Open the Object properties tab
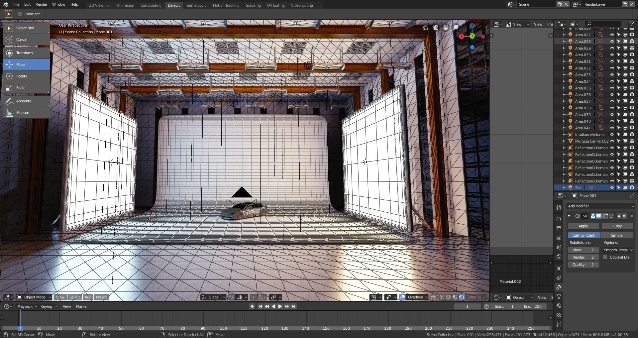 (559, 269)
